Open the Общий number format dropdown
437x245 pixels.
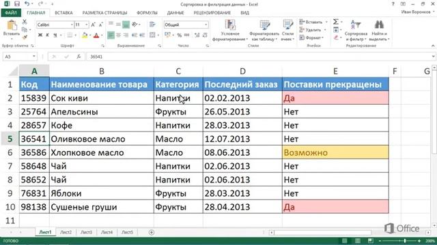point(206,24)
